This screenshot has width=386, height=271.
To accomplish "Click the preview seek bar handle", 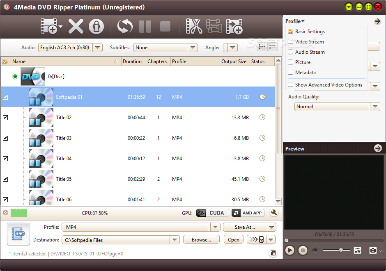I will tap(286, 240).
